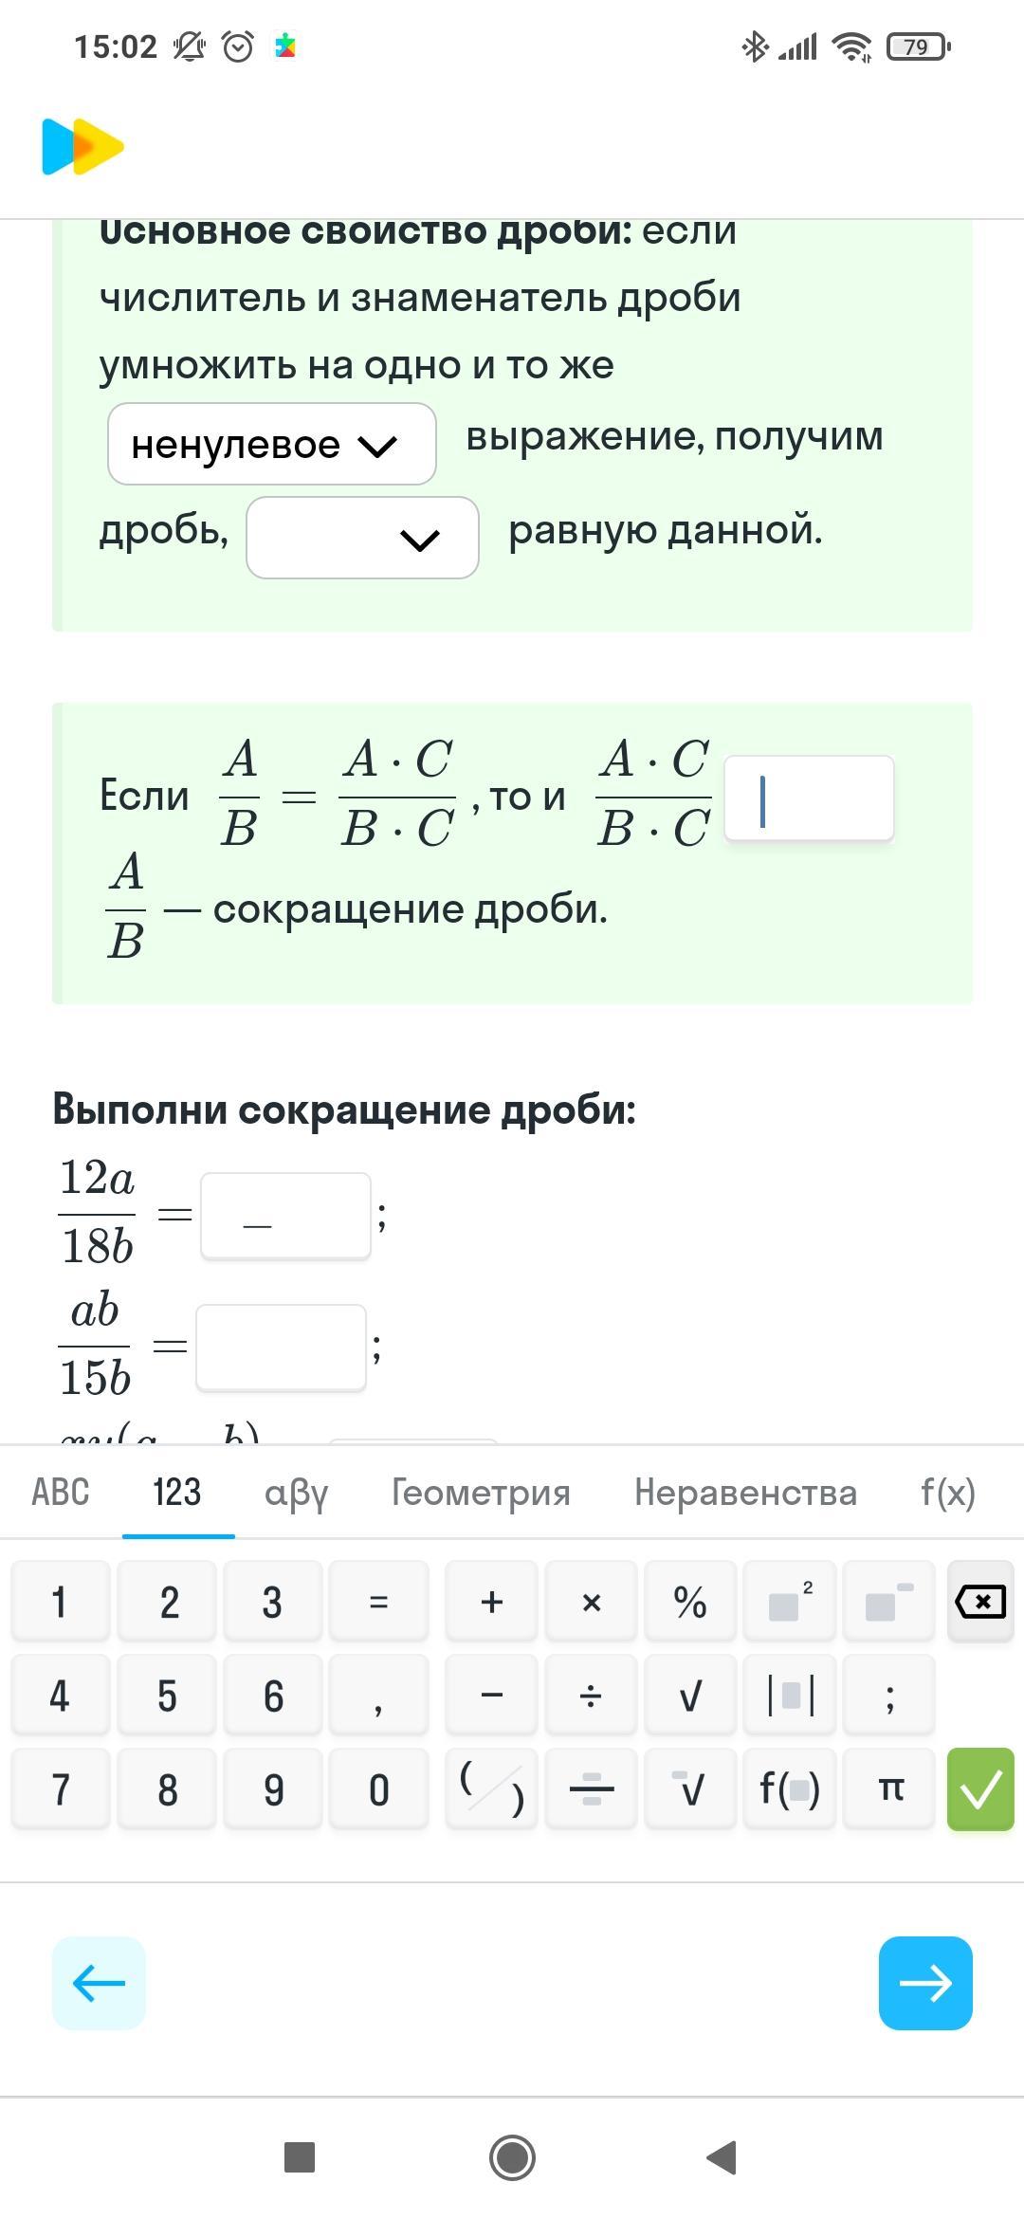1024x2219 pixels.
Task: Switch keyboard to the ABC tab
Action: point(61,1492)
